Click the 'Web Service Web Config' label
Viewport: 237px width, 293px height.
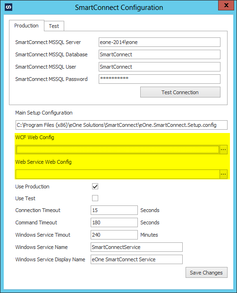(43, 162)
